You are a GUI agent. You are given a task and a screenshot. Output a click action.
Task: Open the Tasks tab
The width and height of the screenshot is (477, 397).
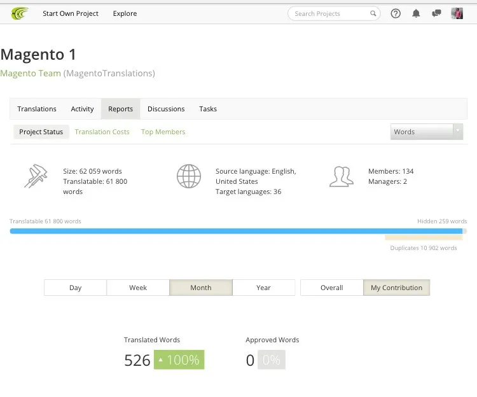tap(208, 109)
